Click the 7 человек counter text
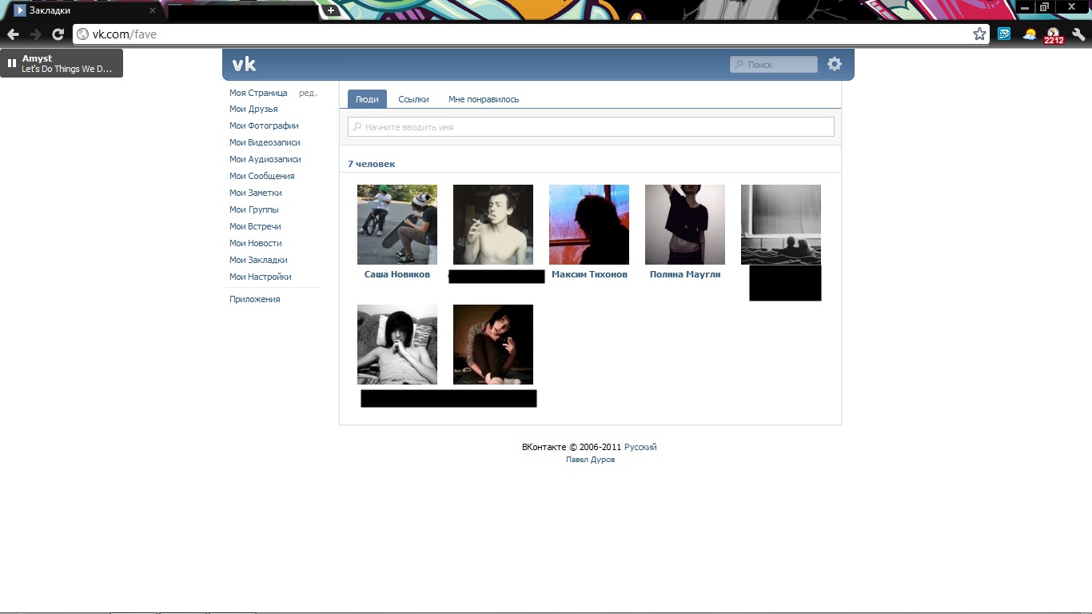 (x=372, y=164)
